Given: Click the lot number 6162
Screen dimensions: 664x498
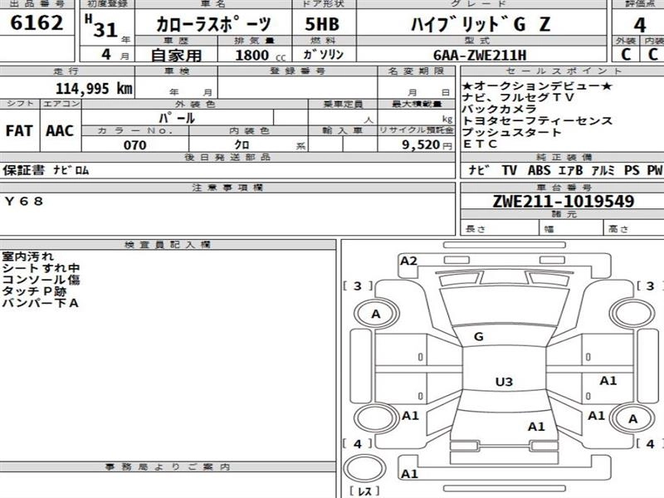Looking at the screenshot, I should [x=37, y=22].
